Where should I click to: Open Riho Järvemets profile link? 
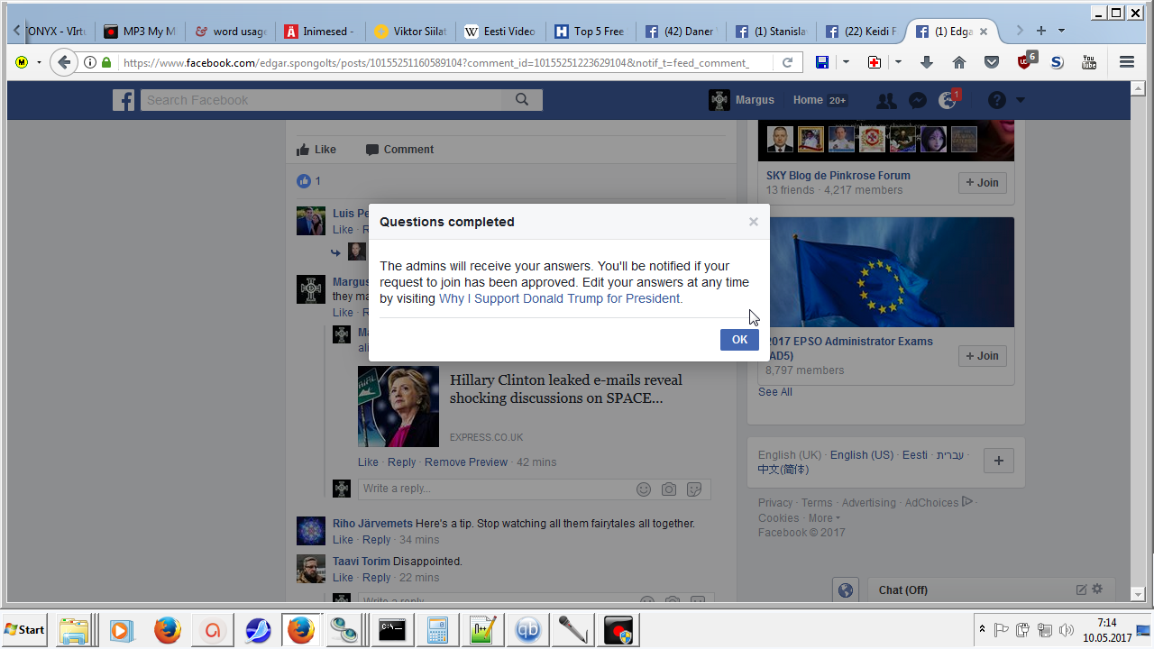[372, 524]
